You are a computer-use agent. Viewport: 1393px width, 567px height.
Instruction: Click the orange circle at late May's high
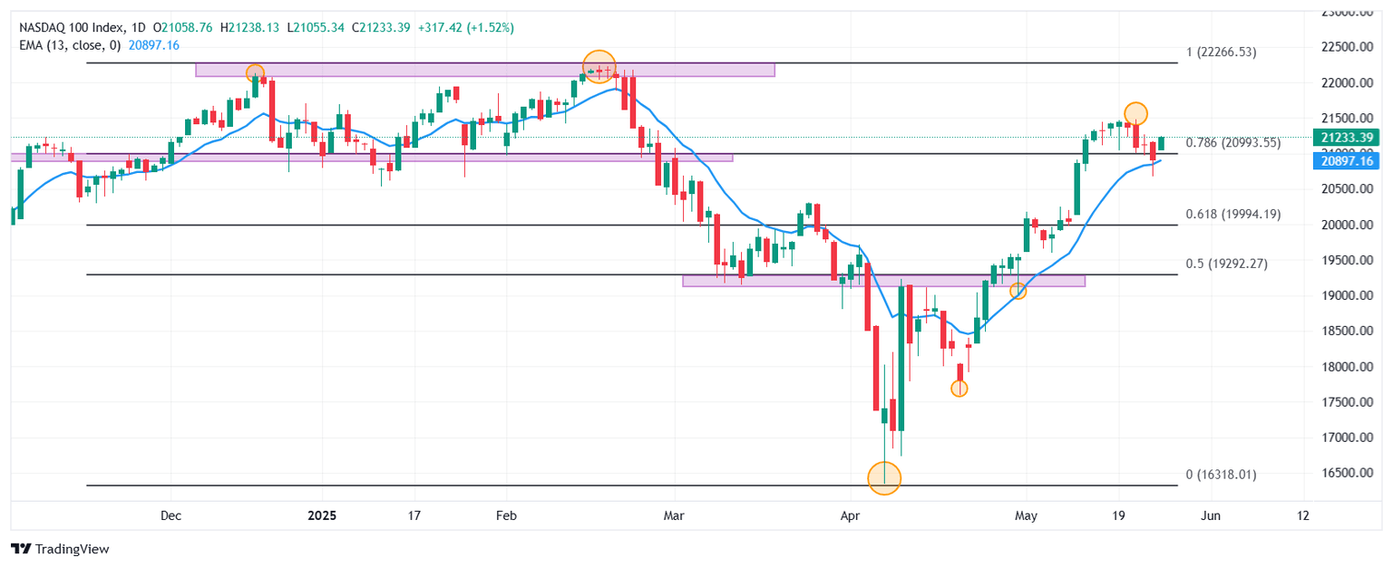[x=1135, y=113]
